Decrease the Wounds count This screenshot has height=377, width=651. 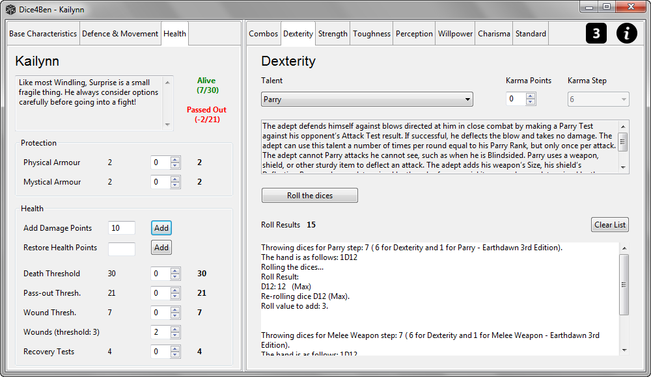(x=174, y=335)
